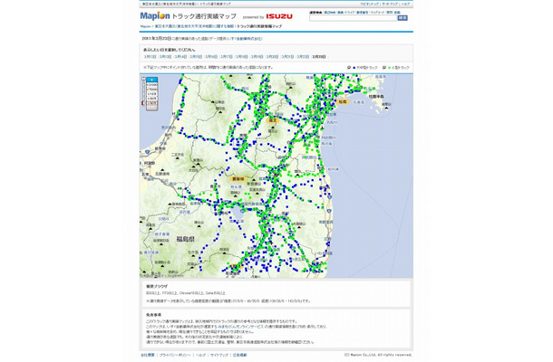Select the 3月19日 date link
Viewport: 553px width, 362px height.
point(257,57)
